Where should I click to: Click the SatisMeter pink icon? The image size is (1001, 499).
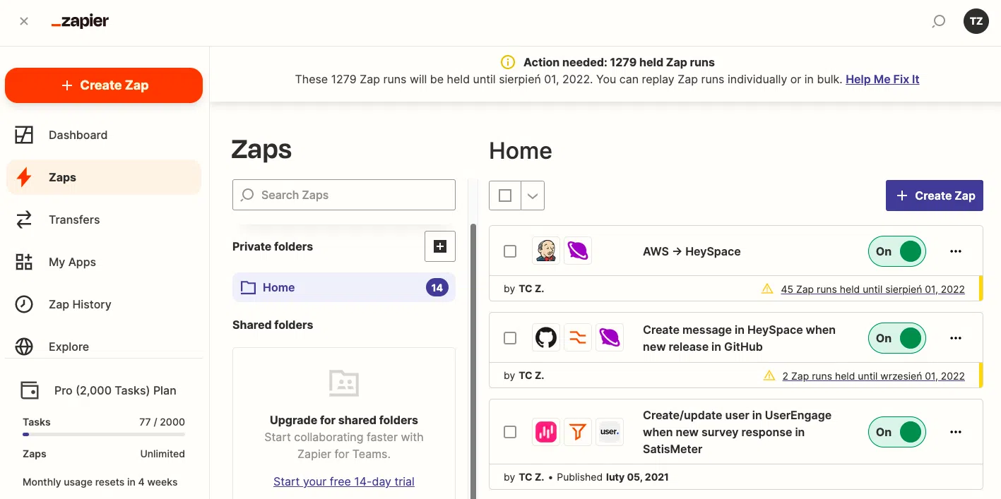click(546, 432)
